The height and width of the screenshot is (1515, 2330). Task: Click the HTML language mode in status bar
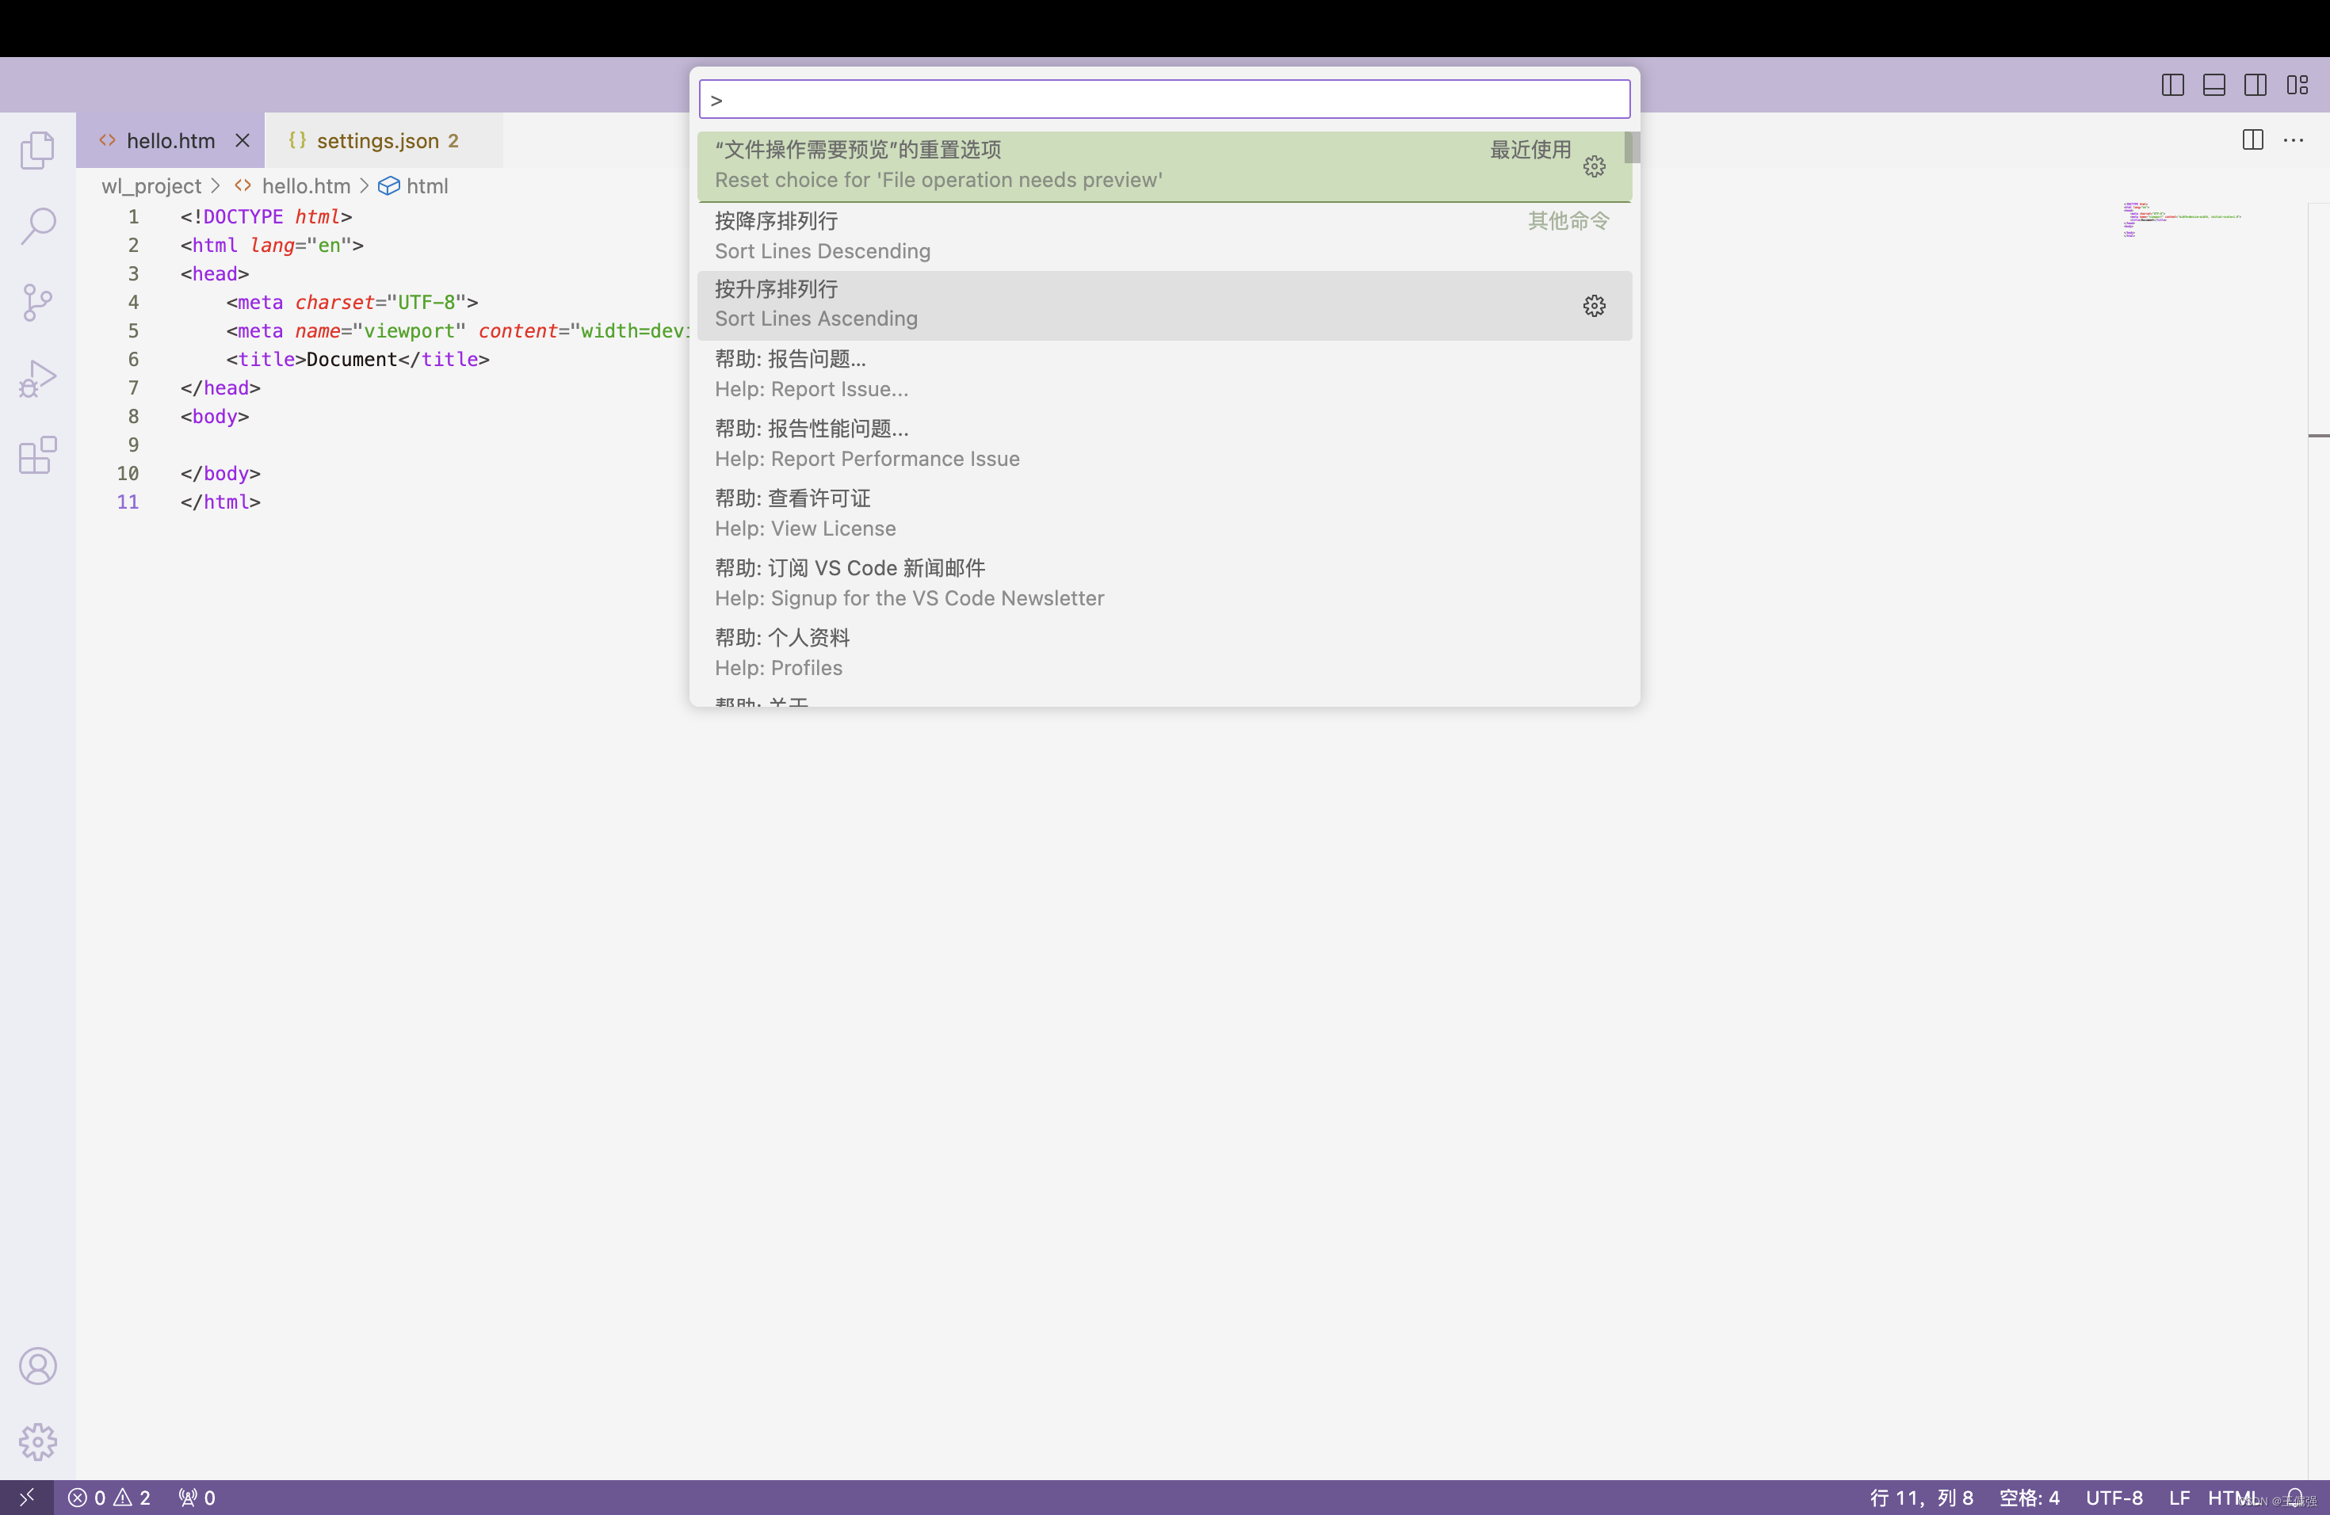tap(2232, 1498)
